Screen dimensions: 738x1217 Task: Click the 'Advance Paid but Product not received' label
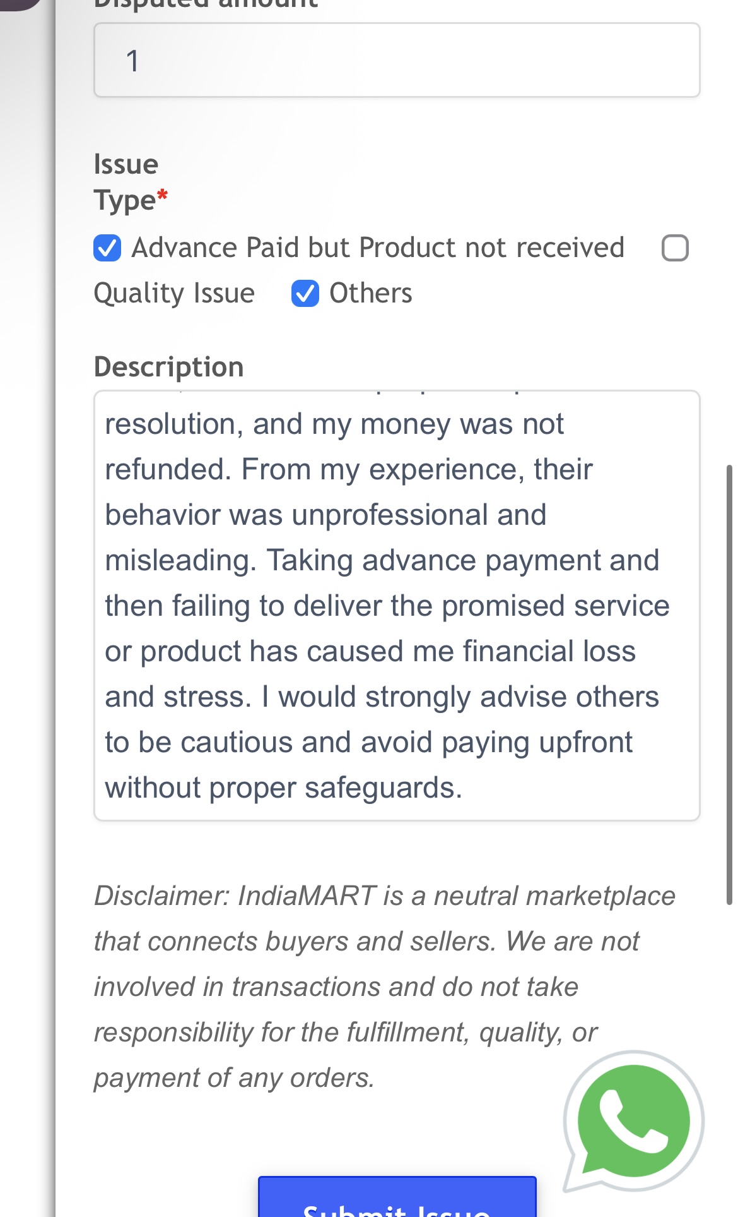pos(378,248)
